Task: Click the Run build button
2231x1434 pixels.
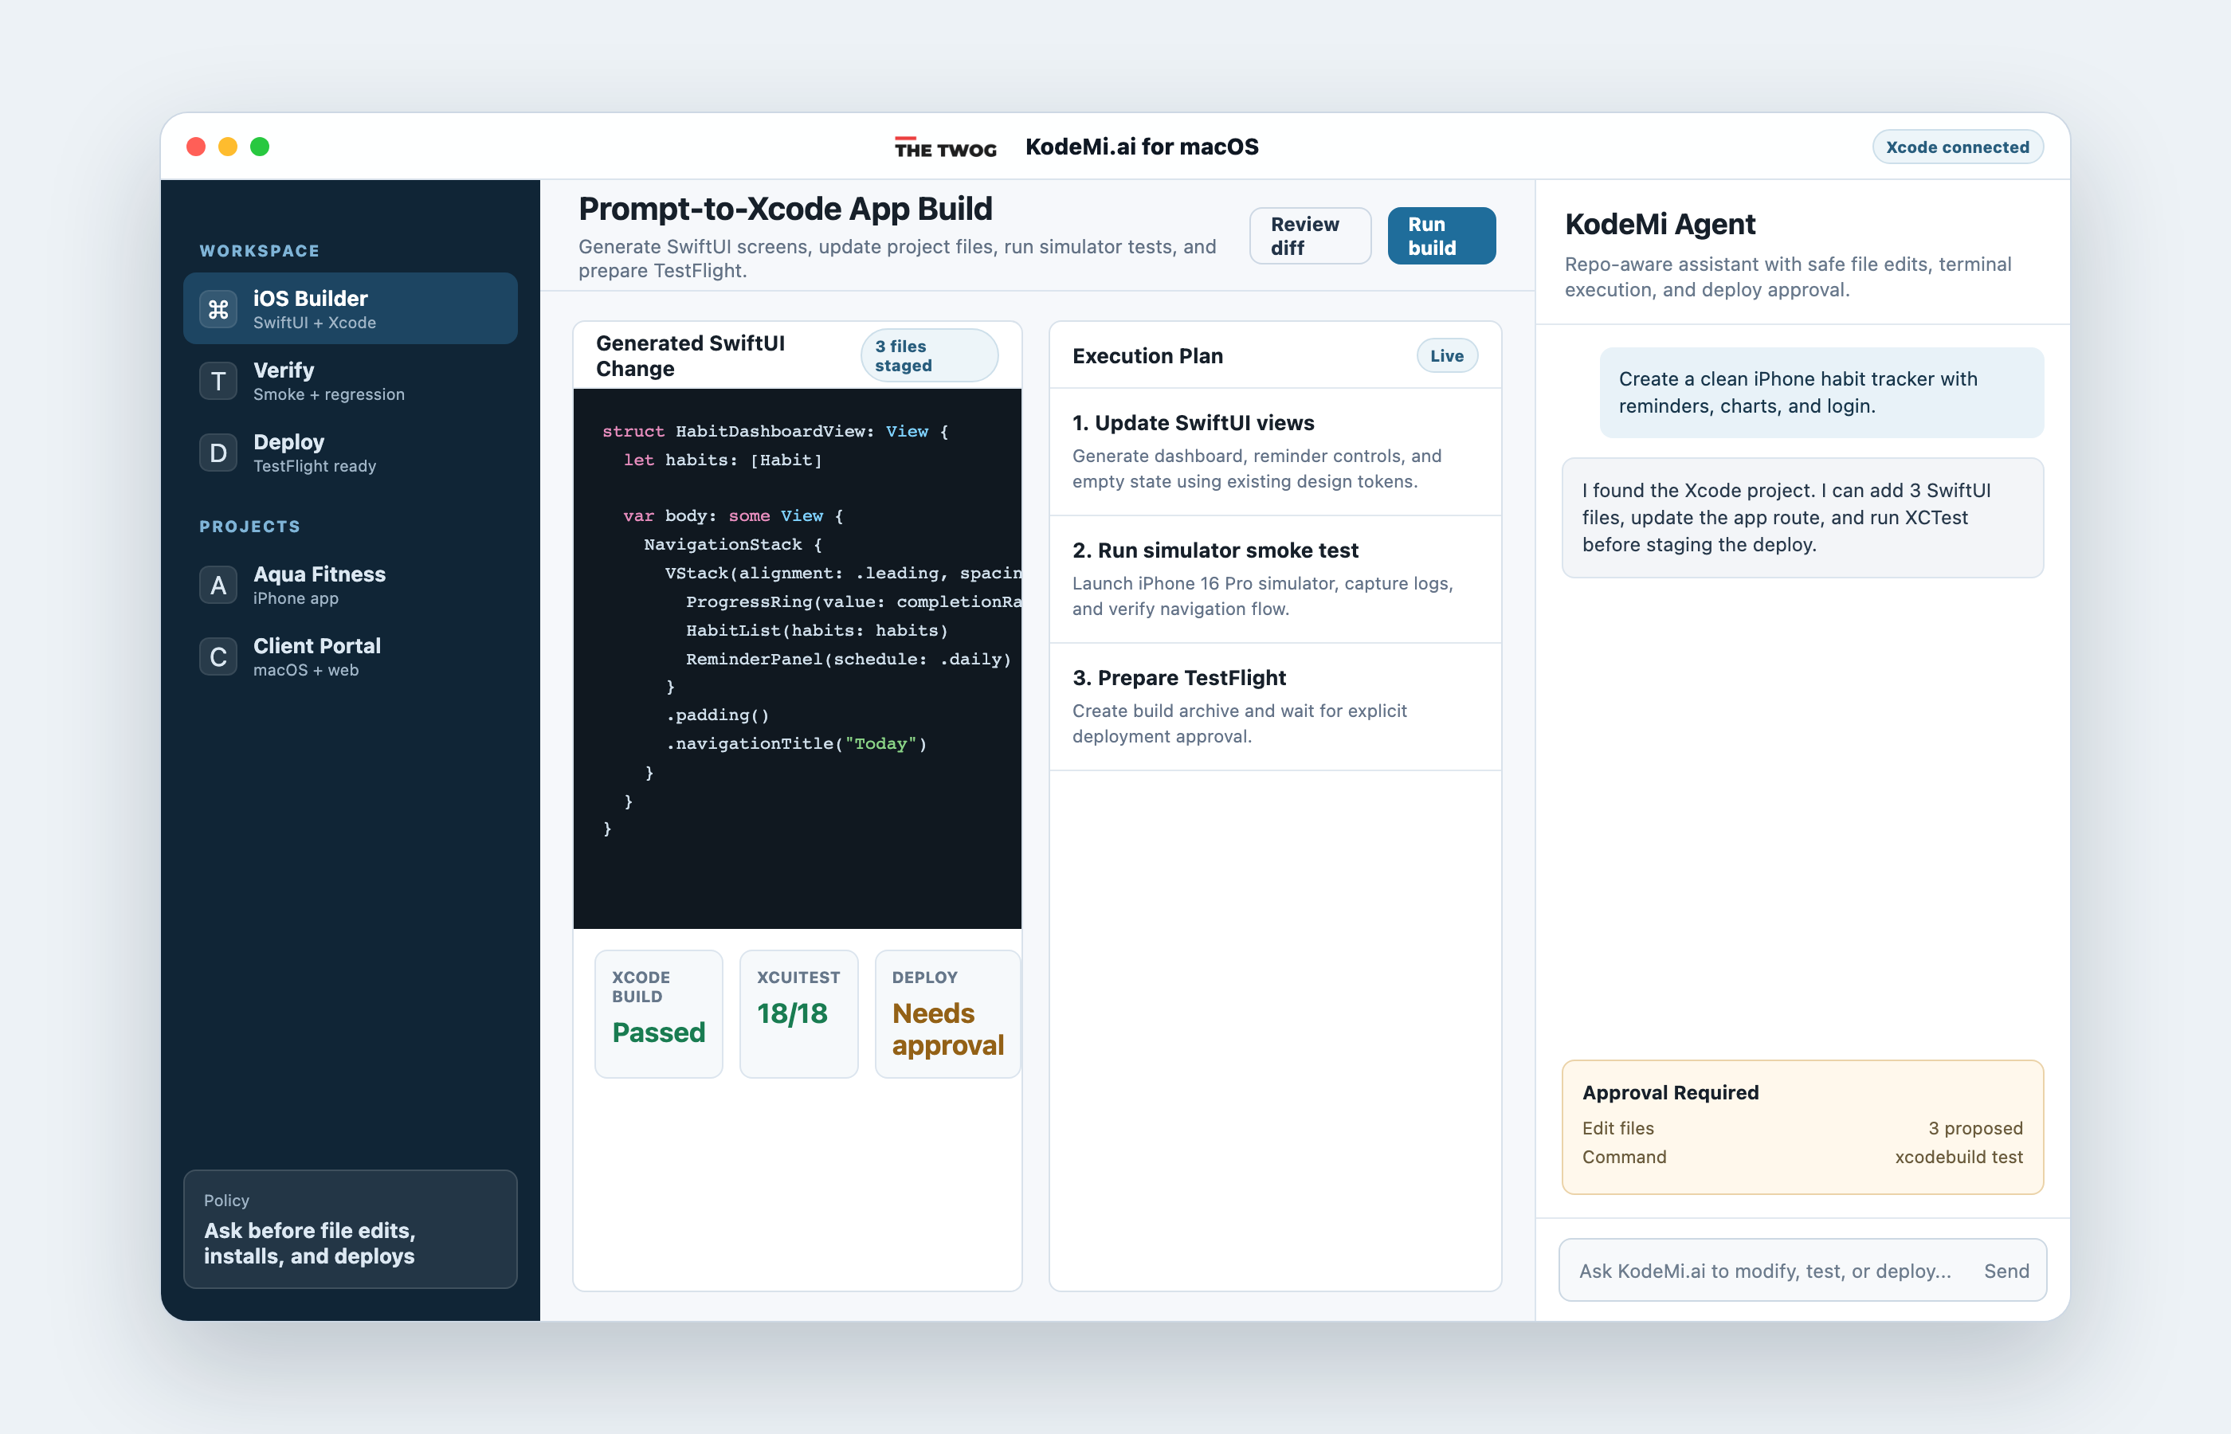Action: pyautogui.click(x=1441, y=236)
